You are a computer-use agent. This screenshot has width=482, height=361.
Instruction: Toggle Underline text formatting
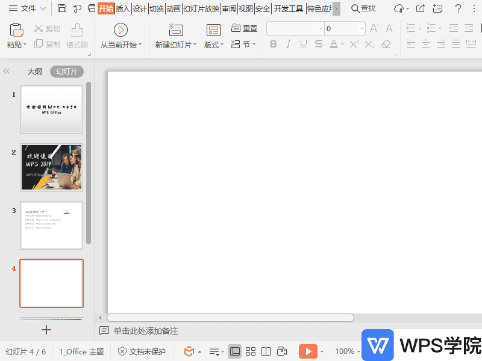[x=303, y=44]
